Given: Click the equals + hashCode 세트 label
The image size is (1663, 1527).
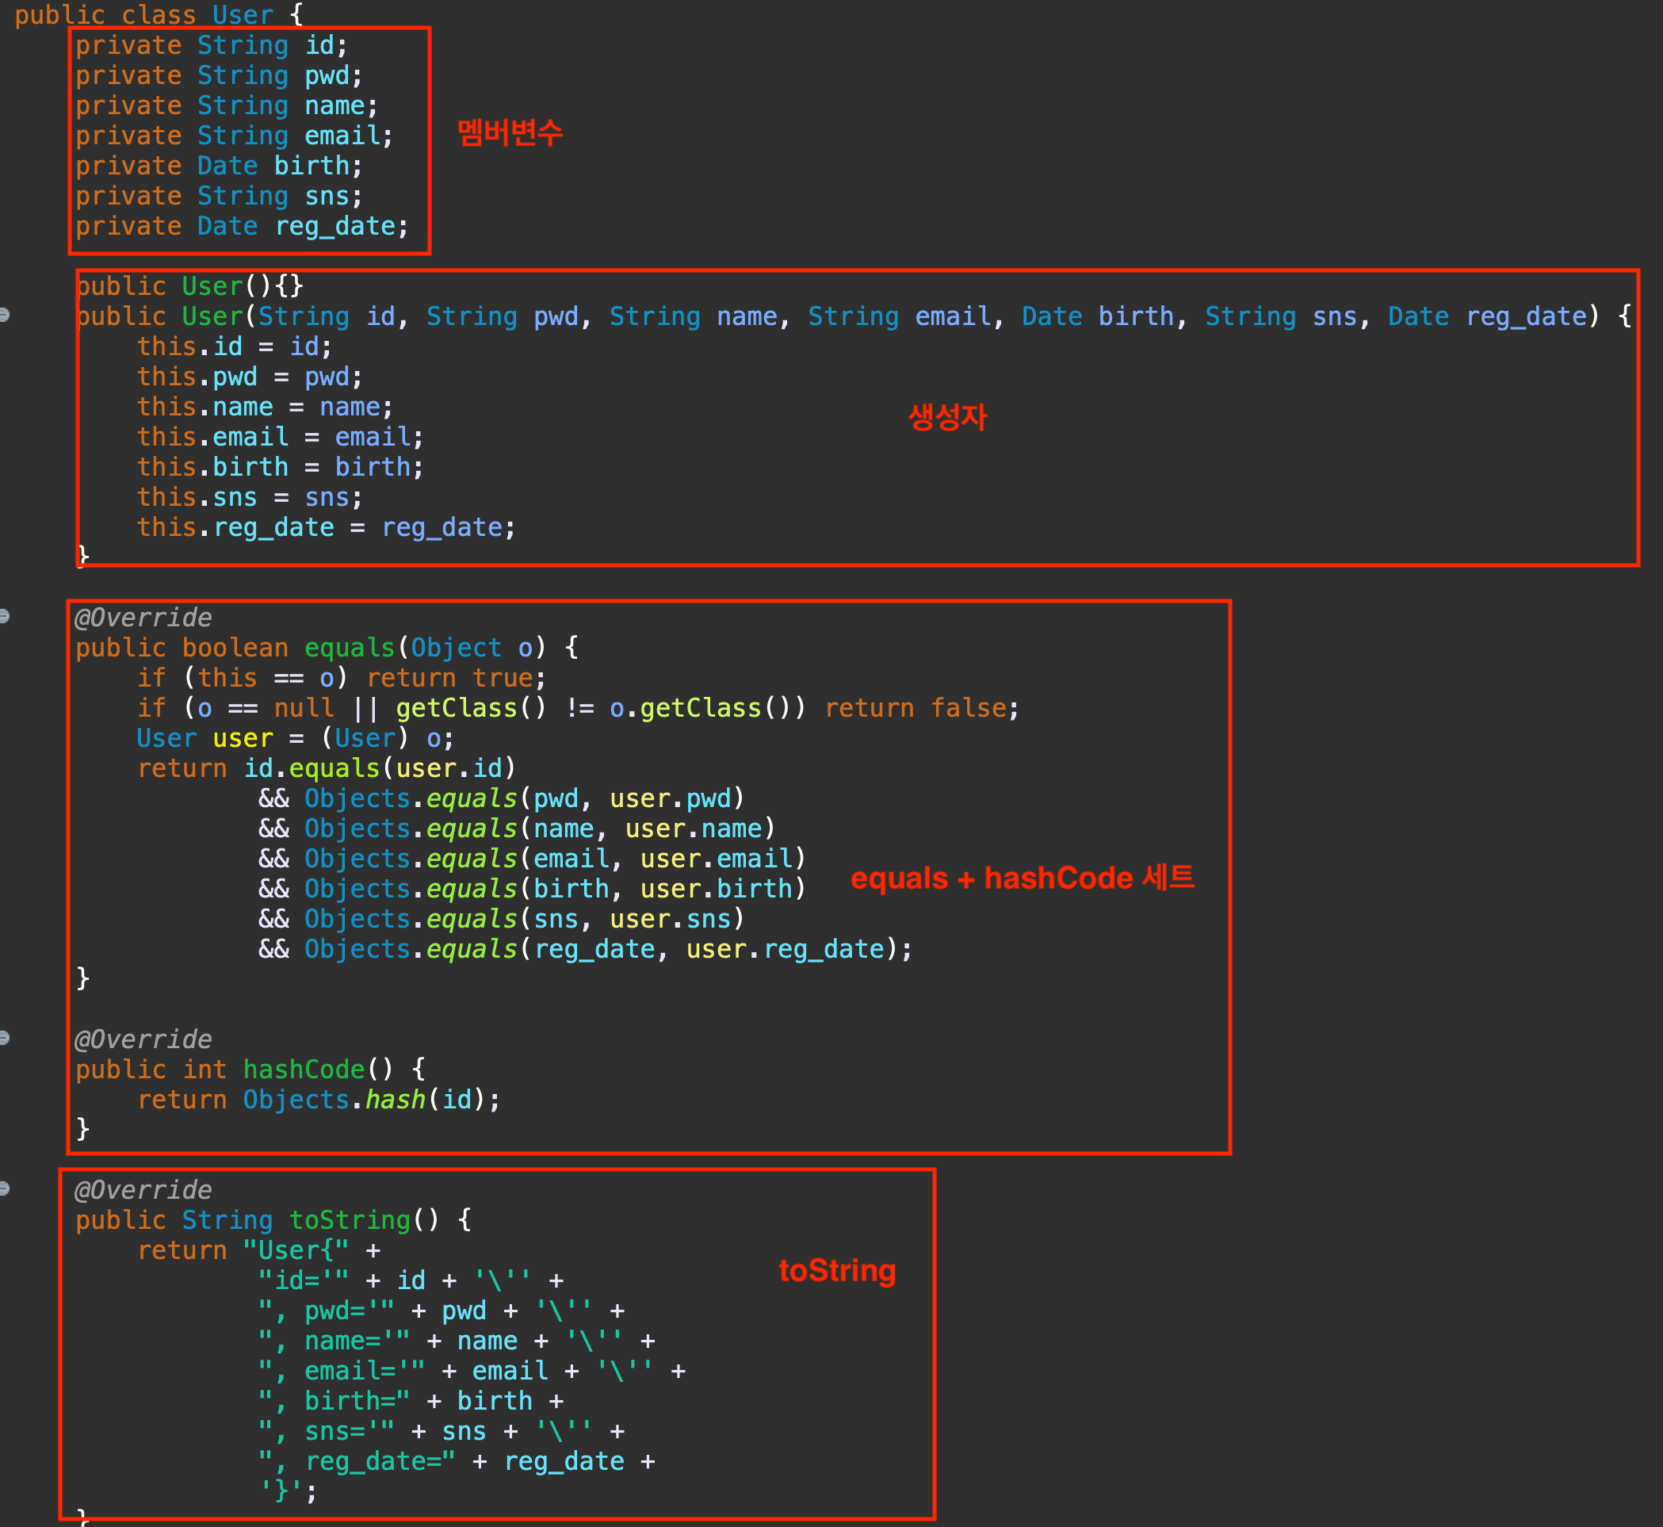Looking at the screenshot, I should tap(1022, 878).
